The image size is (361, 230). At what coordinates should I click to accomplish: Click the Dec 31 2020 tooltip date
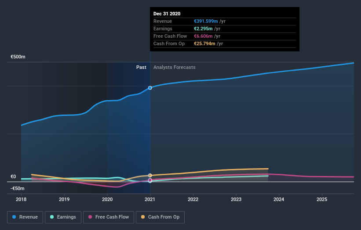[167, 14]
